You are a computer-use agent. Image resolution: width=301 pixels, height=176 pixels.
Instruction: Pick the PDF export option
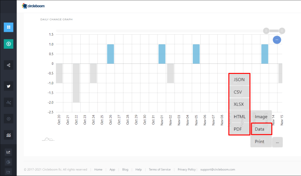[x=239, y=129]
